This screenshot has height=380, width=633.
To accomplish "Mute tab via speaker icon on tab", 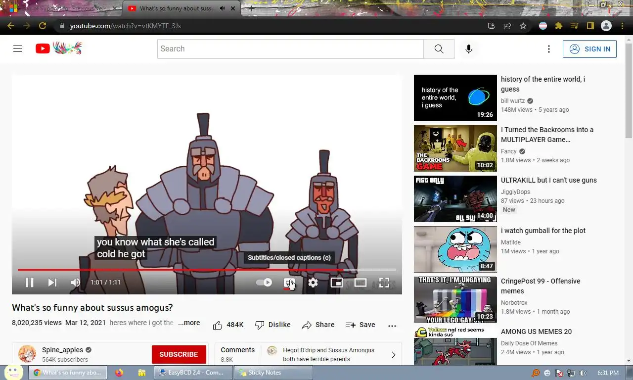I will [x=223, y=8].
